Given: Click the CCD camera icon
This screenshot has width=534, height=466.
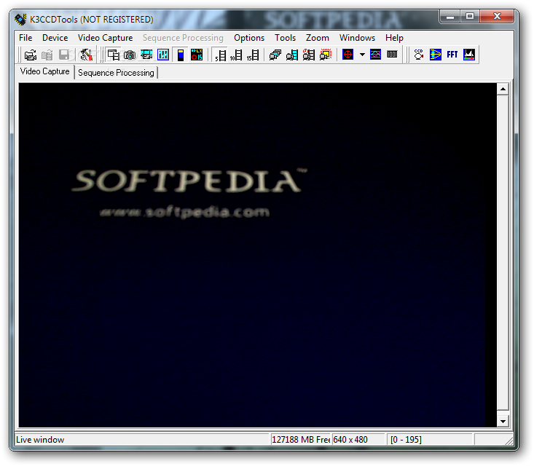Looking at the screenshot, I should (419, 55).
